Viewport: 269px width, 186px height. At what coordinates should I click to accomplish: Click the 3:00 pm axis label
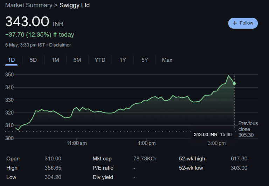(217, 143)
